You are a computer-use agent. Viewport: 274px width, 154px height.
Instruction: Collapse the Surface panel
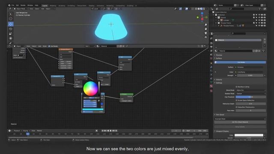point(219,58)
